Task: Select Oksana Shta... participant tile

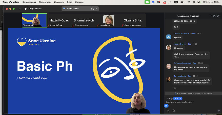Action: point(133,20)
